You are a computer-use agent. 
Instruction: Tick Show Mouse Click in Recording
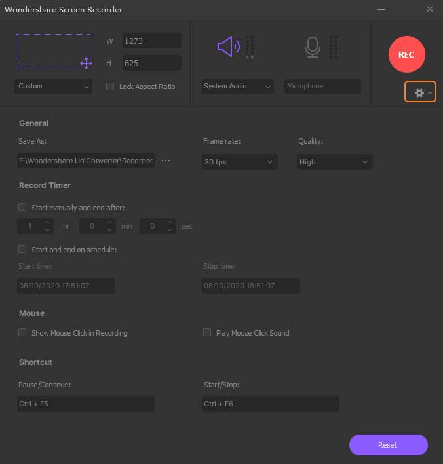pyautogui.click(x=23, y=333)
